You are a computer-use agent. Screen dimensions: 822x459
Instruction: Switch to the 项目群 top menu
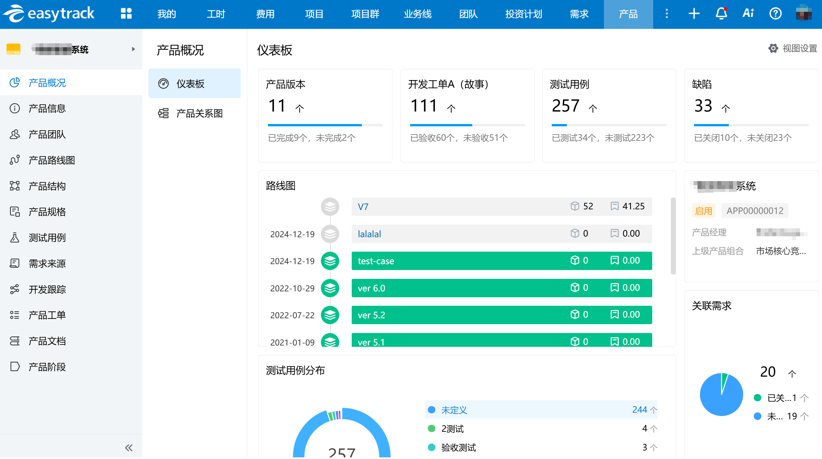click(x=365, y=14)
